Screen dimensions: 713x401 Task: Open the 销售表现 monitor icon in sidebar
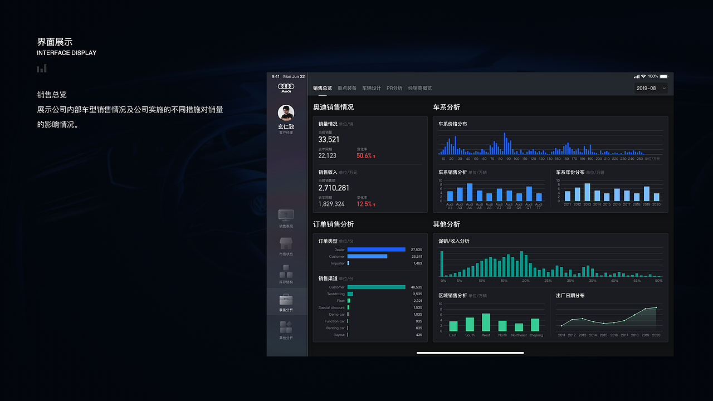(286, 215)
